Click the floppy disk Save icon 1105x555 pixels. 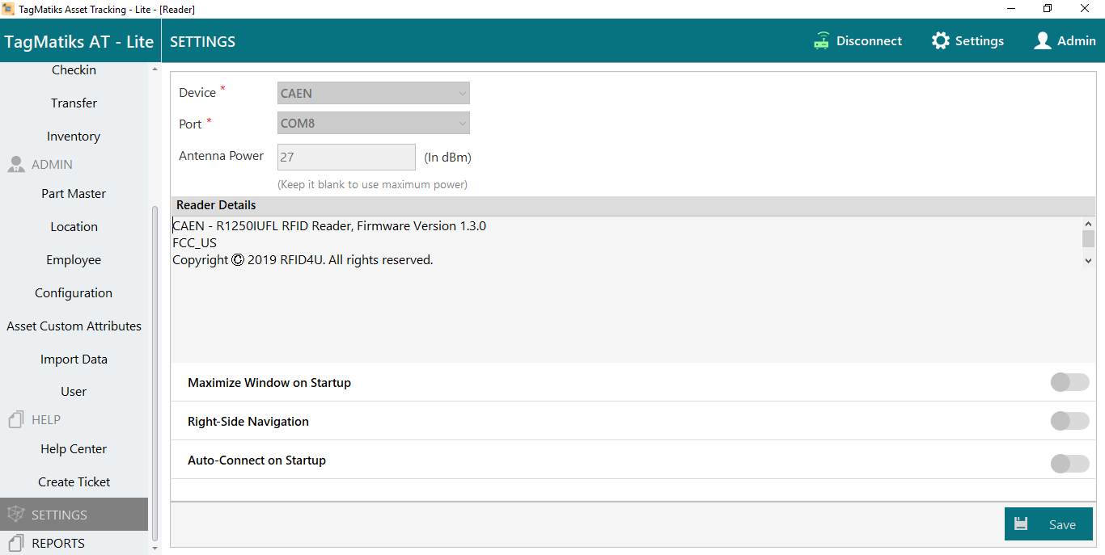tap(1021, 524)
